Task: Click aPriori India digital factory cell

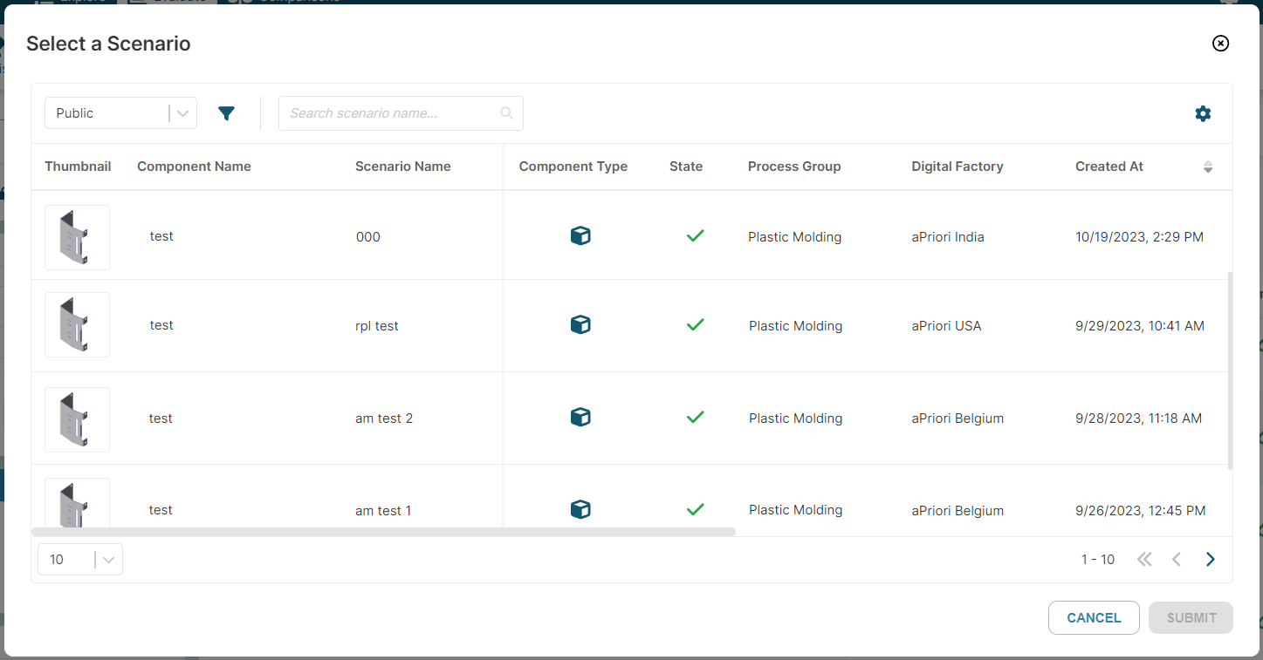Action: [948, 237]
